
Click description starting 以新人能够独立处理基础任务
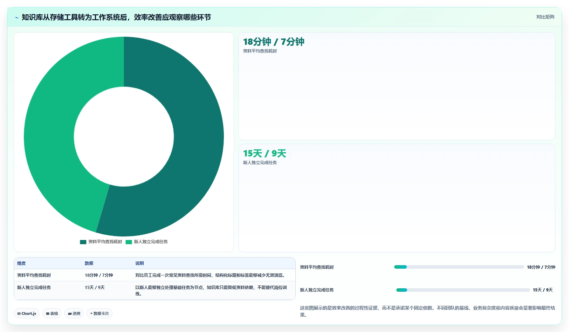211,291
